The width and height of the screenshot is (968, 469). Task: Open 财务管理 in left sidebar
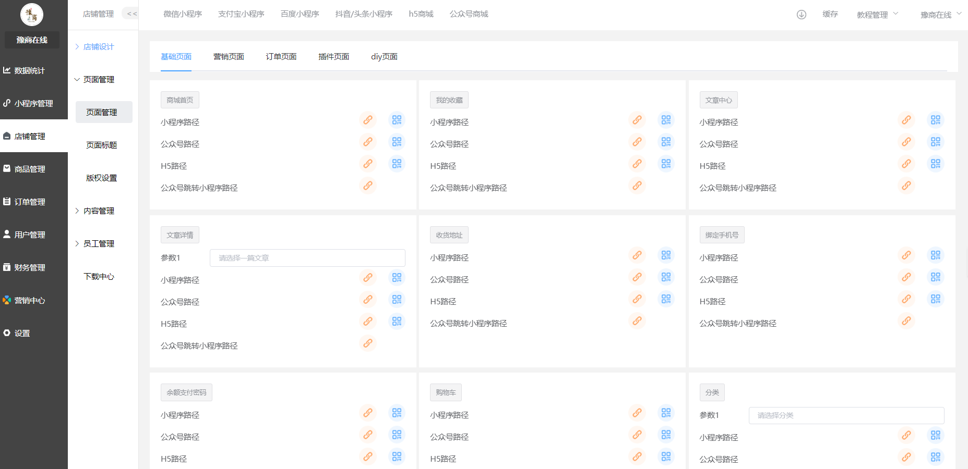point(34,267)
